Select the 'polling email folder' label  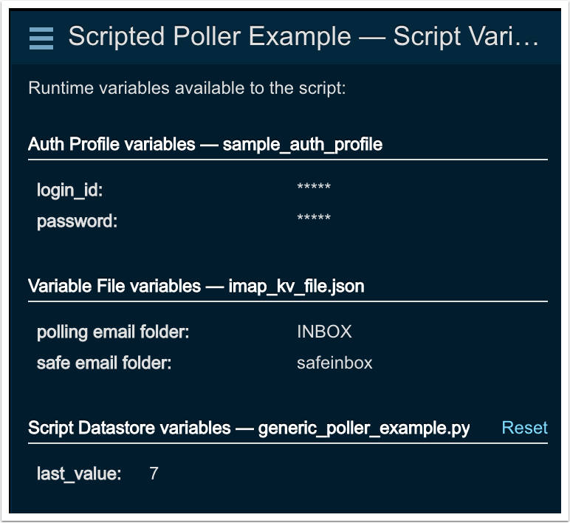coord(113,332)
